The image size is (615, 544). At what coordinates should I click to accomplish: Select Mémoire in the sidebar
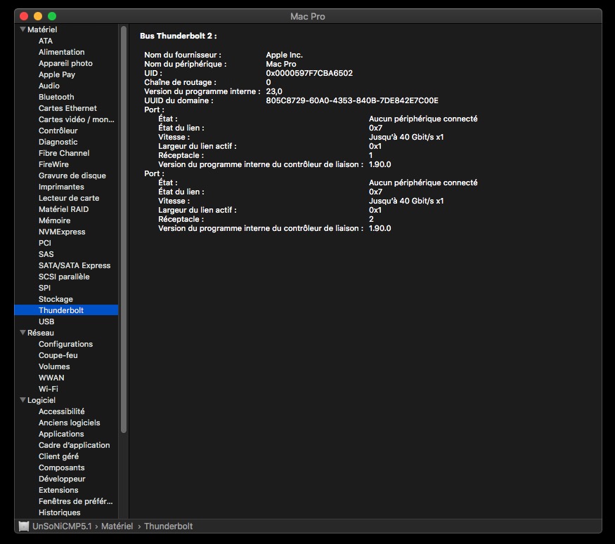click(x=55, y=220)
